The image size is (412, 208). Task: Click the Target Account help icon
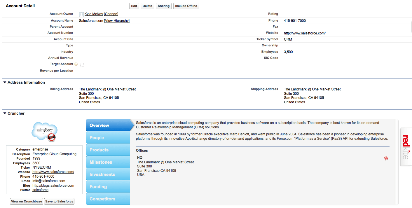[76, 64]
